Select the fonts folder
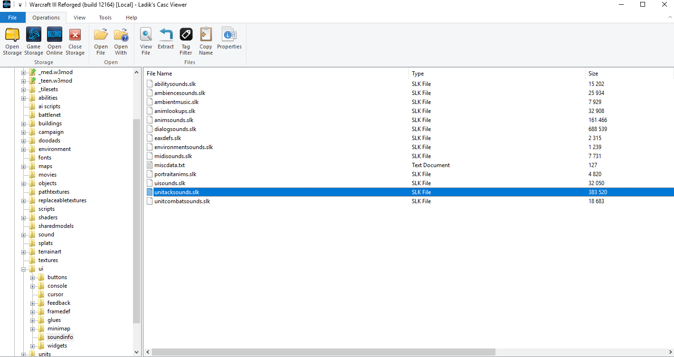Screen dimensions: 674x357 [45, 158]
